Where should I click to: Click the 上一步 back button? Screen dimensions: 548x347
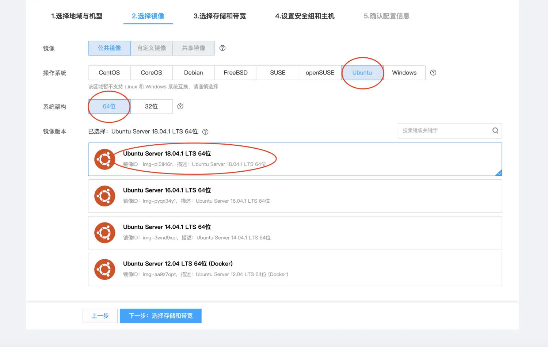tap(100, 316)
